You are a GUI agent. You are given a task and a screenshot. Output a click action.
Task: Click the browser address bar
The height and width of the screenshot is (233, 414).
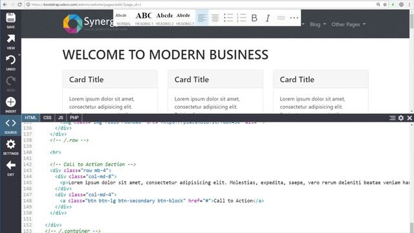click(201, 5)
